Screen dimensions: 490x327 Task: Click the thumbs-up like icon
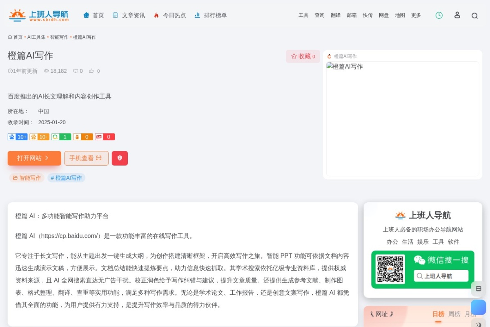tap(91, 71)
